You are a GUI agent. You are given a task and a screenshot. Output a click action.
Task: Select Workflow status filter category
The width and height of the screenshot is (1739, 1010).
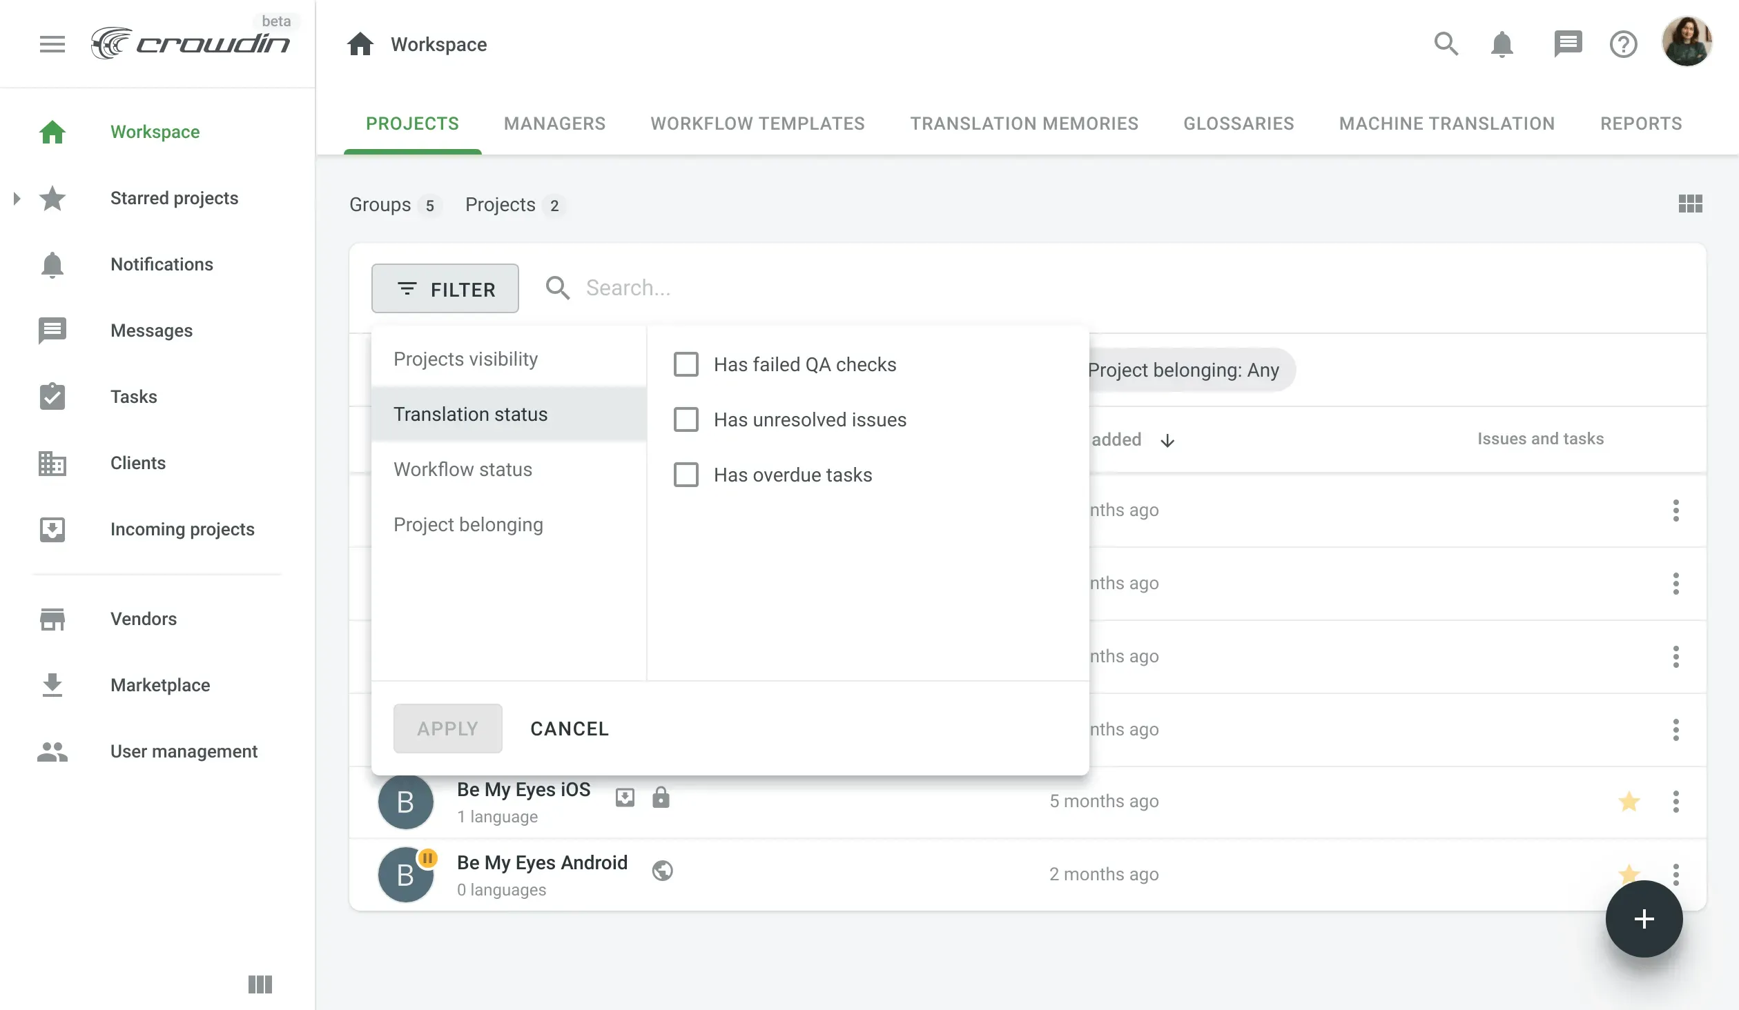463,469
